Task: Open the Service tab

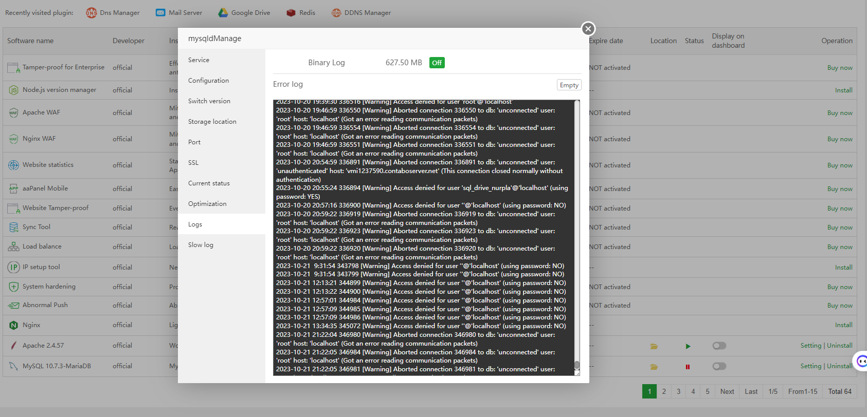Action: pos(222,60)
